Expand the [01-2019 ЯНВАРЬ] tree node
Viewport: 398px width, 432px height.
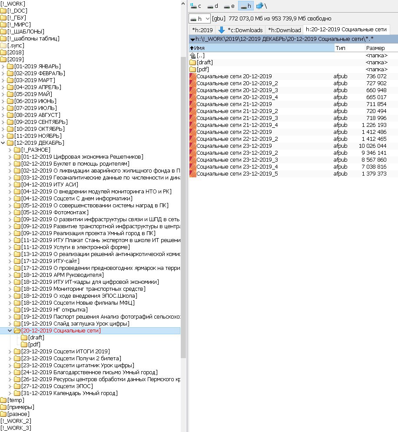pyautogui.click(x=3, y=66)
